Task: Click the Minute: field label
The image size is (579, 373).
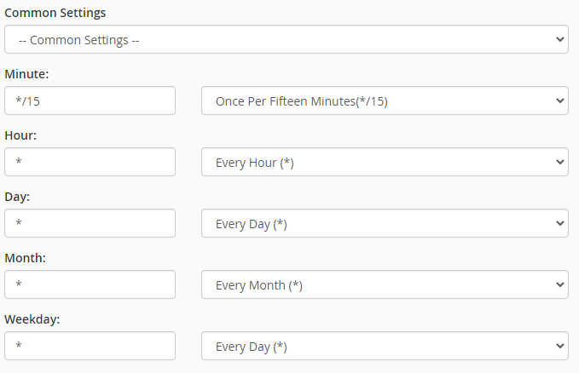Action: point(26,74)
